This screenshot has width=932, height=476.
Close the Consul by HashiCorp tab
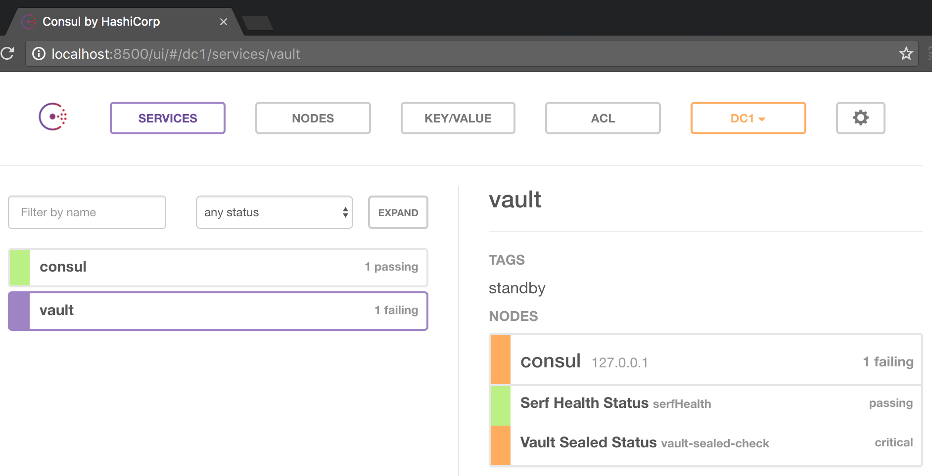(224, 22)
